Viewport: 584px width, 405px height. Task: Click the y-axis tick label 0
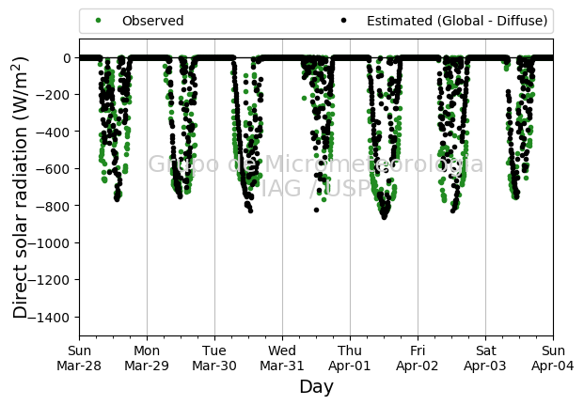click(67, 58)
